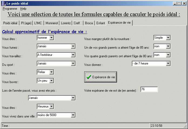Select the Lorentz tab

click(66, 23)
